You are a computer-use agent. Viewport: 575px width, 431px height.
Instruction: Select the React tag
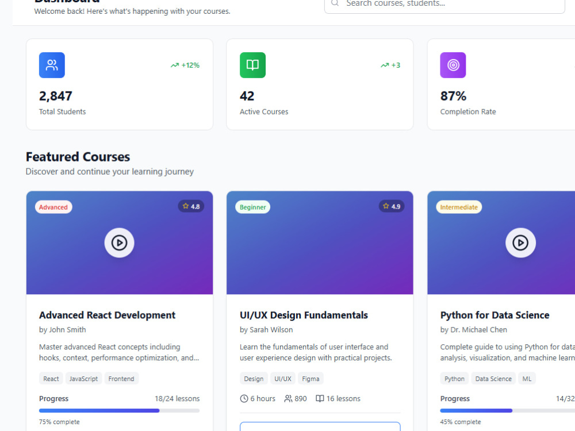coord(51,379)
